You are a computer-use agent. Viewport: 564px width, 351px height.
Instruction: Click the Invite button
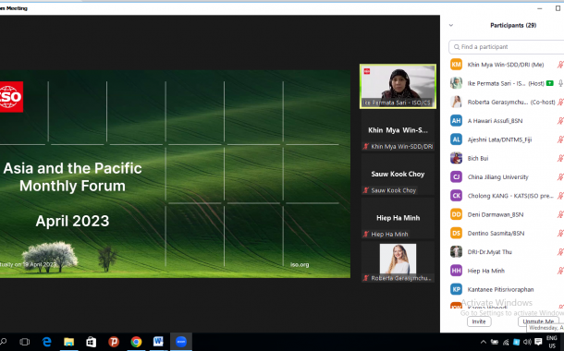click(479, 321)
